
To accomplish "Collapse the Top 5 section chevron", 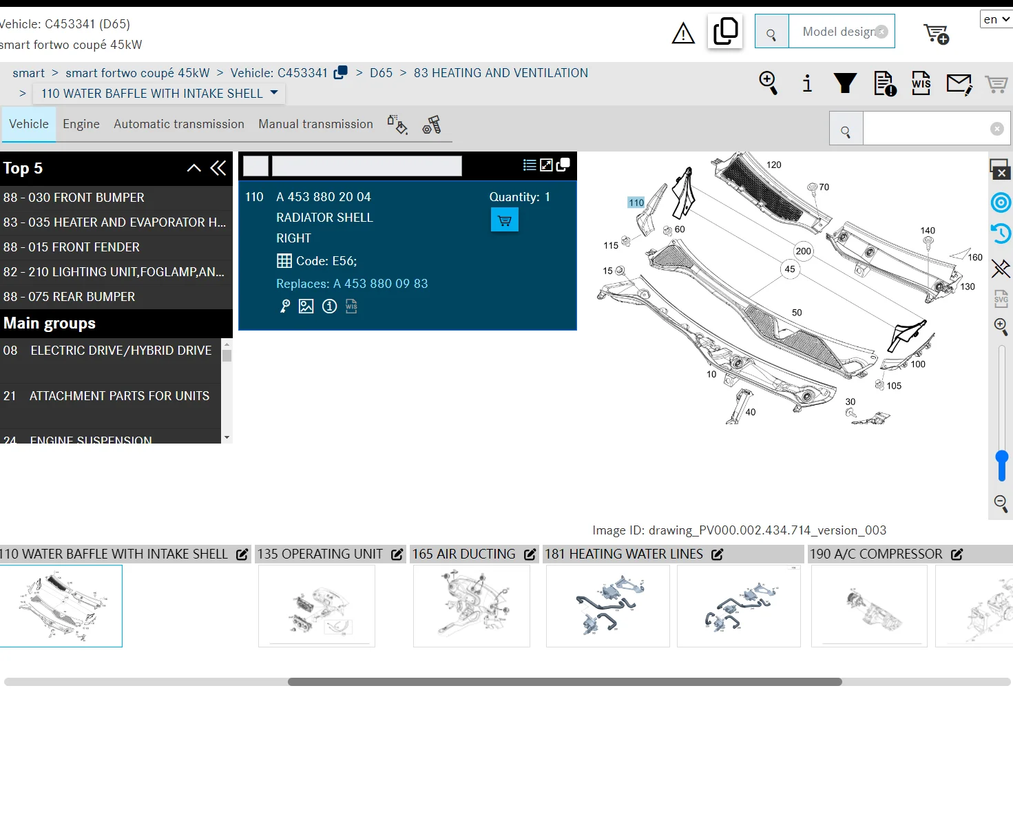I will [x=194, y=168].
